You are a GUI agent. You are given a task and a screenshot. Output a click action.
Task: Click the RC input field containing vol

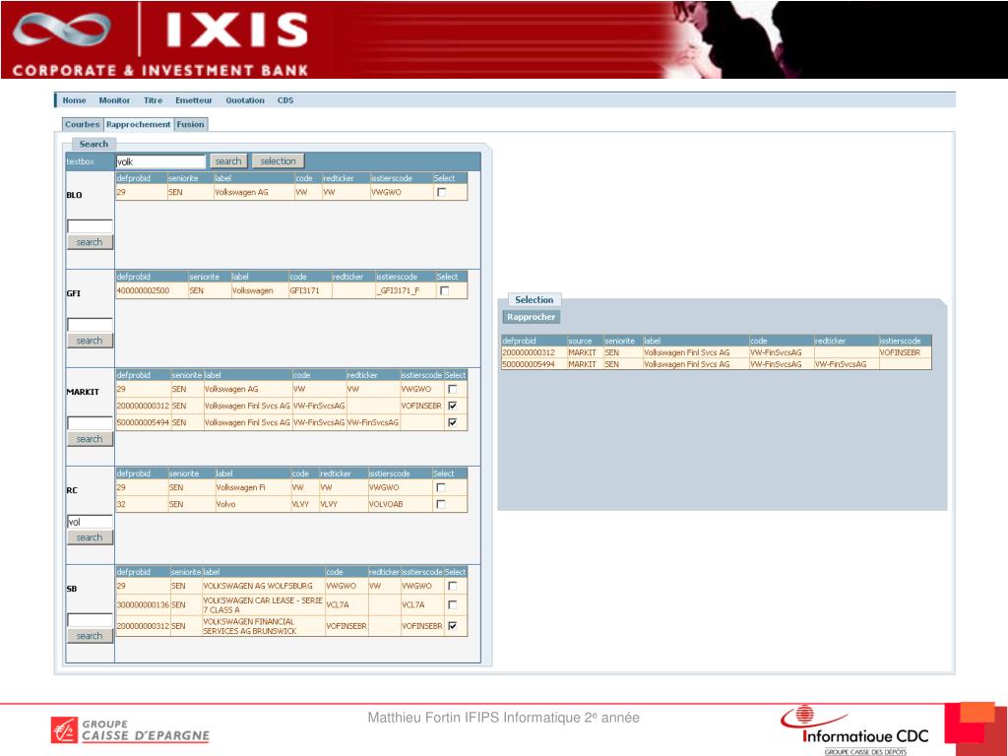(90, 522)
